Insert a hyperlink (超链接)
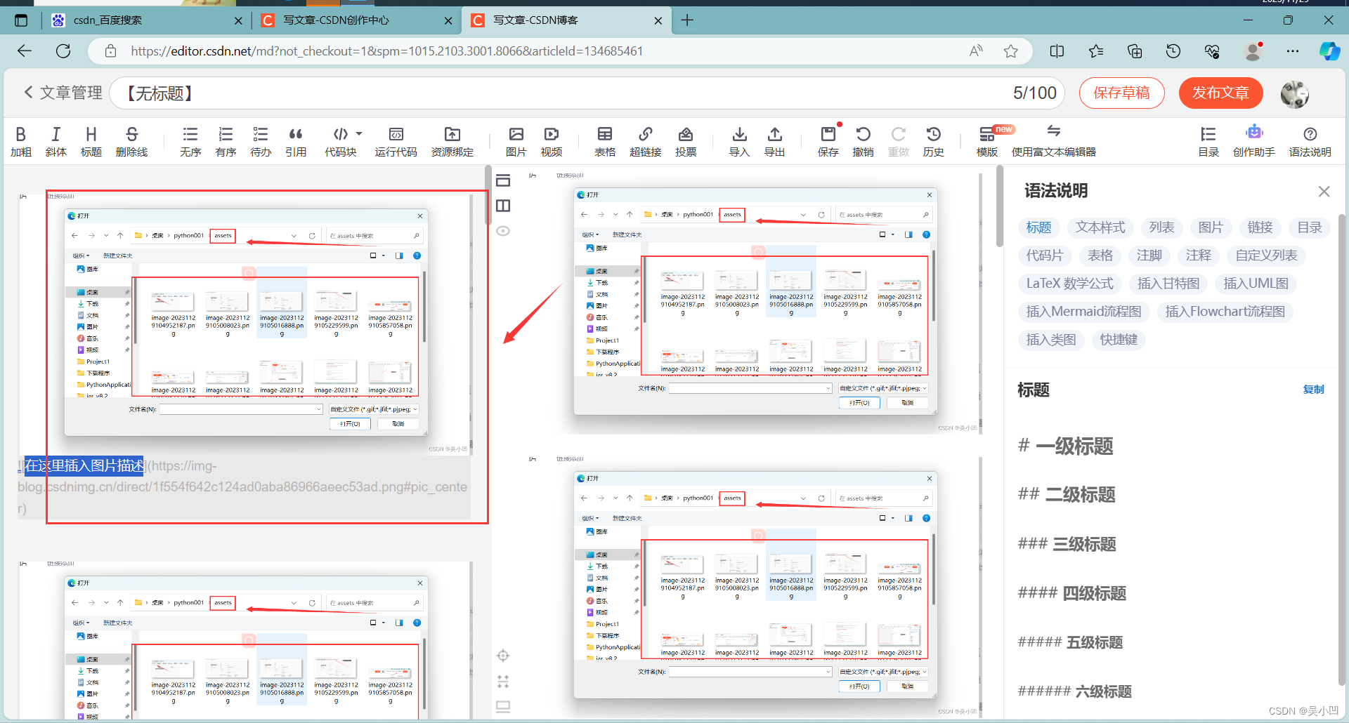1349x723 pixels. [x=645, y=141]
